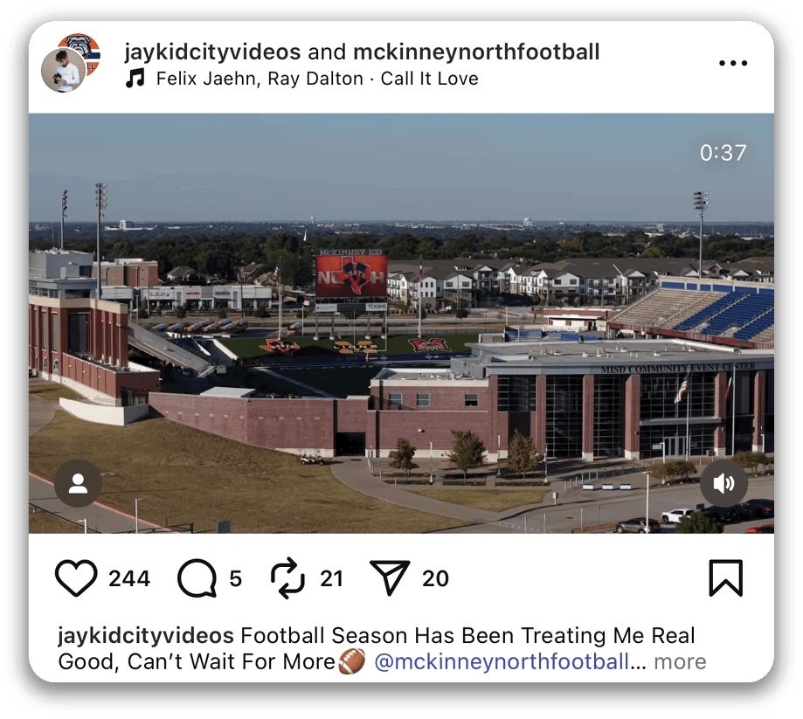Viewport: 803px width, 719px height.
Task: Click jaykidcityvideos username in caption
Action: tap(146, 635)
